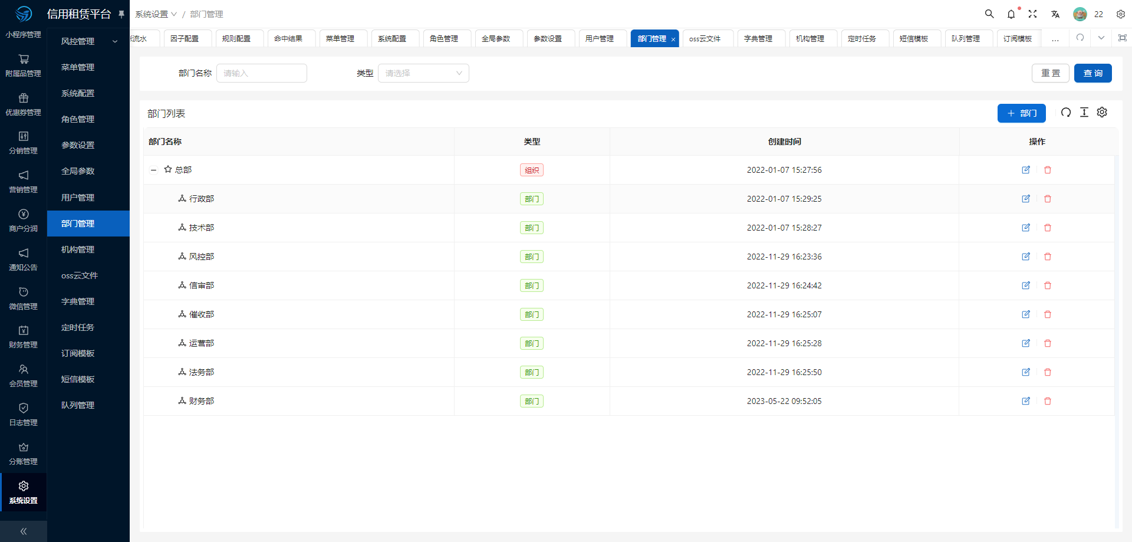The height and width of the screenshot is (542, 1132).
Task: Click the 查询 search button
Action: [x=1092, y=73]
